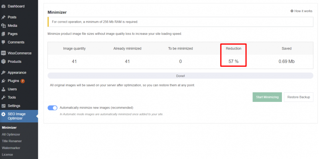Click the Minimize product image description text
This screenshot has width=319, height=159.
pyautogui.click(x=114, y=34)
